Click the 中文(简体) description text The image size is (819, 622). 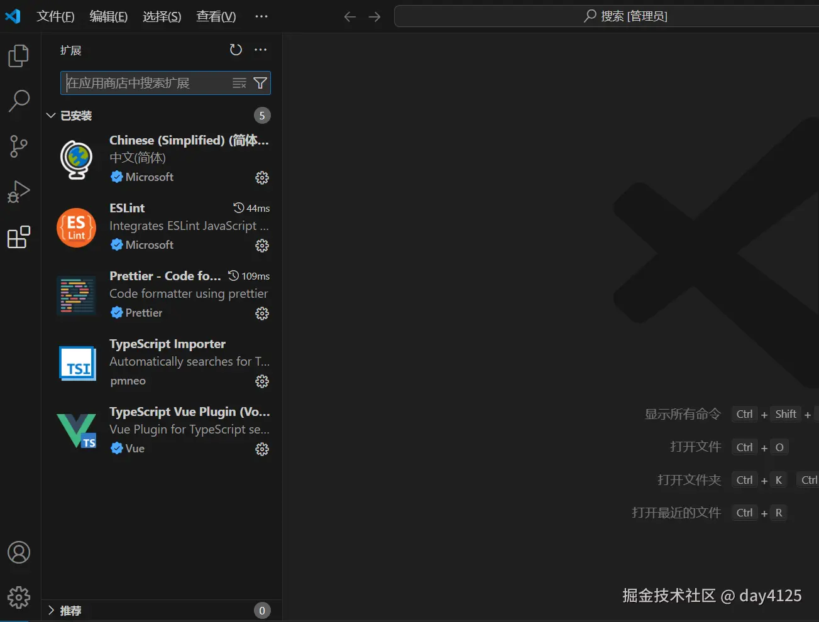tap(138, 158)
